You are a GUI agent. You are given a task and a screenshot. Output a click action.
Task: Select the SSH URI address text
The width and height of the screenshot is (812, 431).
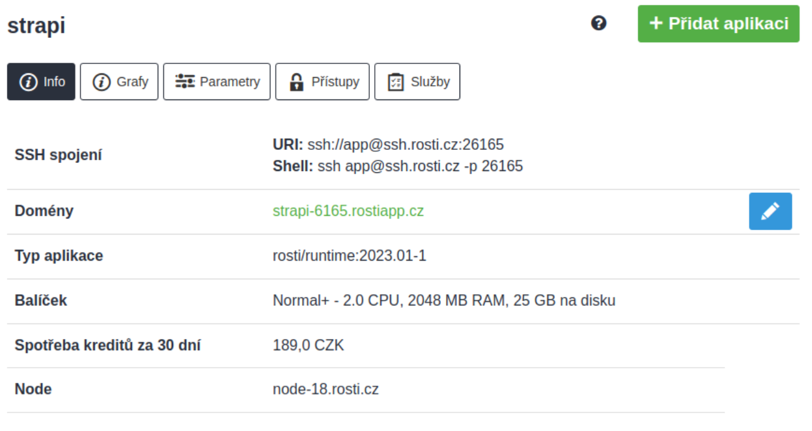tap(405, 145)
